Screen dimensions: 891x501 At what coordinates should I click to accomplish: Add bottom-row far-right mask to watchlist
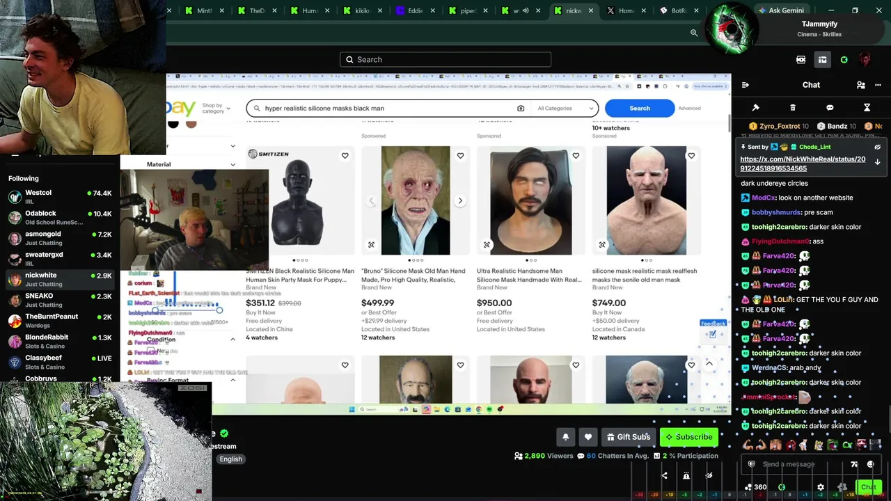coord(691,365)
